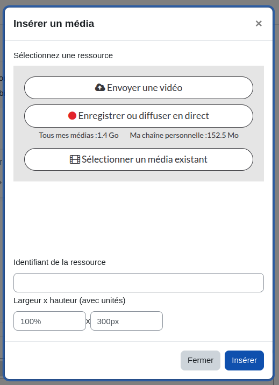Click the dimmed backdrop below the dialog
This screenshot has height=385, width=279.
pos(140,383)
